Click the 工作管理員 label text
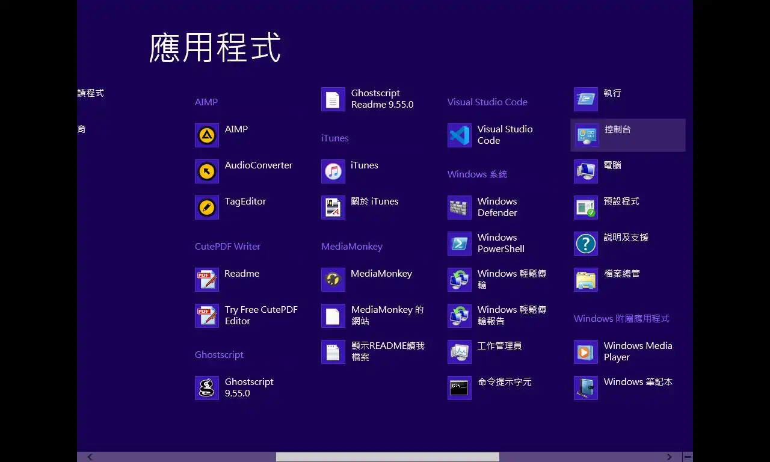This screenshot has width=770, height=462. pos(499,346)
